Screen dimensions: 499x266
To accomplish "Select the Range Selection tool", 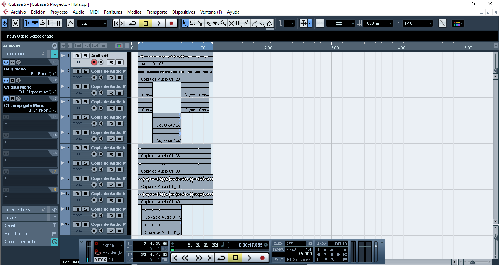I will click(x=193, y=23).
